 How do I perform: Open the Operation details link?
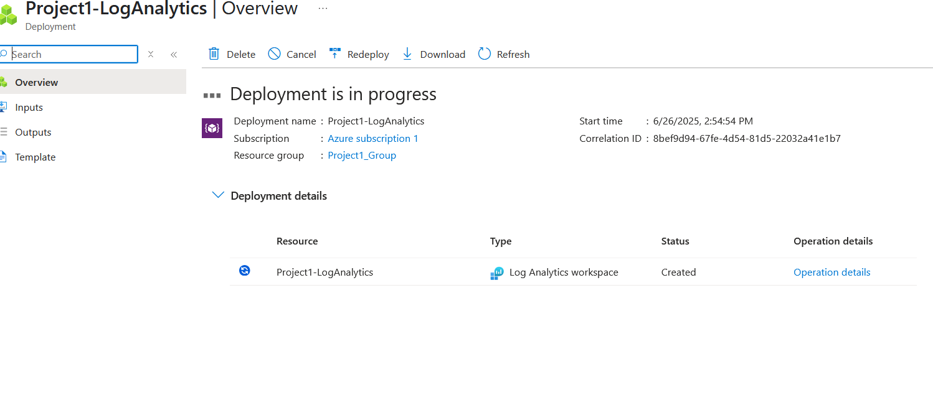[832, 272]
